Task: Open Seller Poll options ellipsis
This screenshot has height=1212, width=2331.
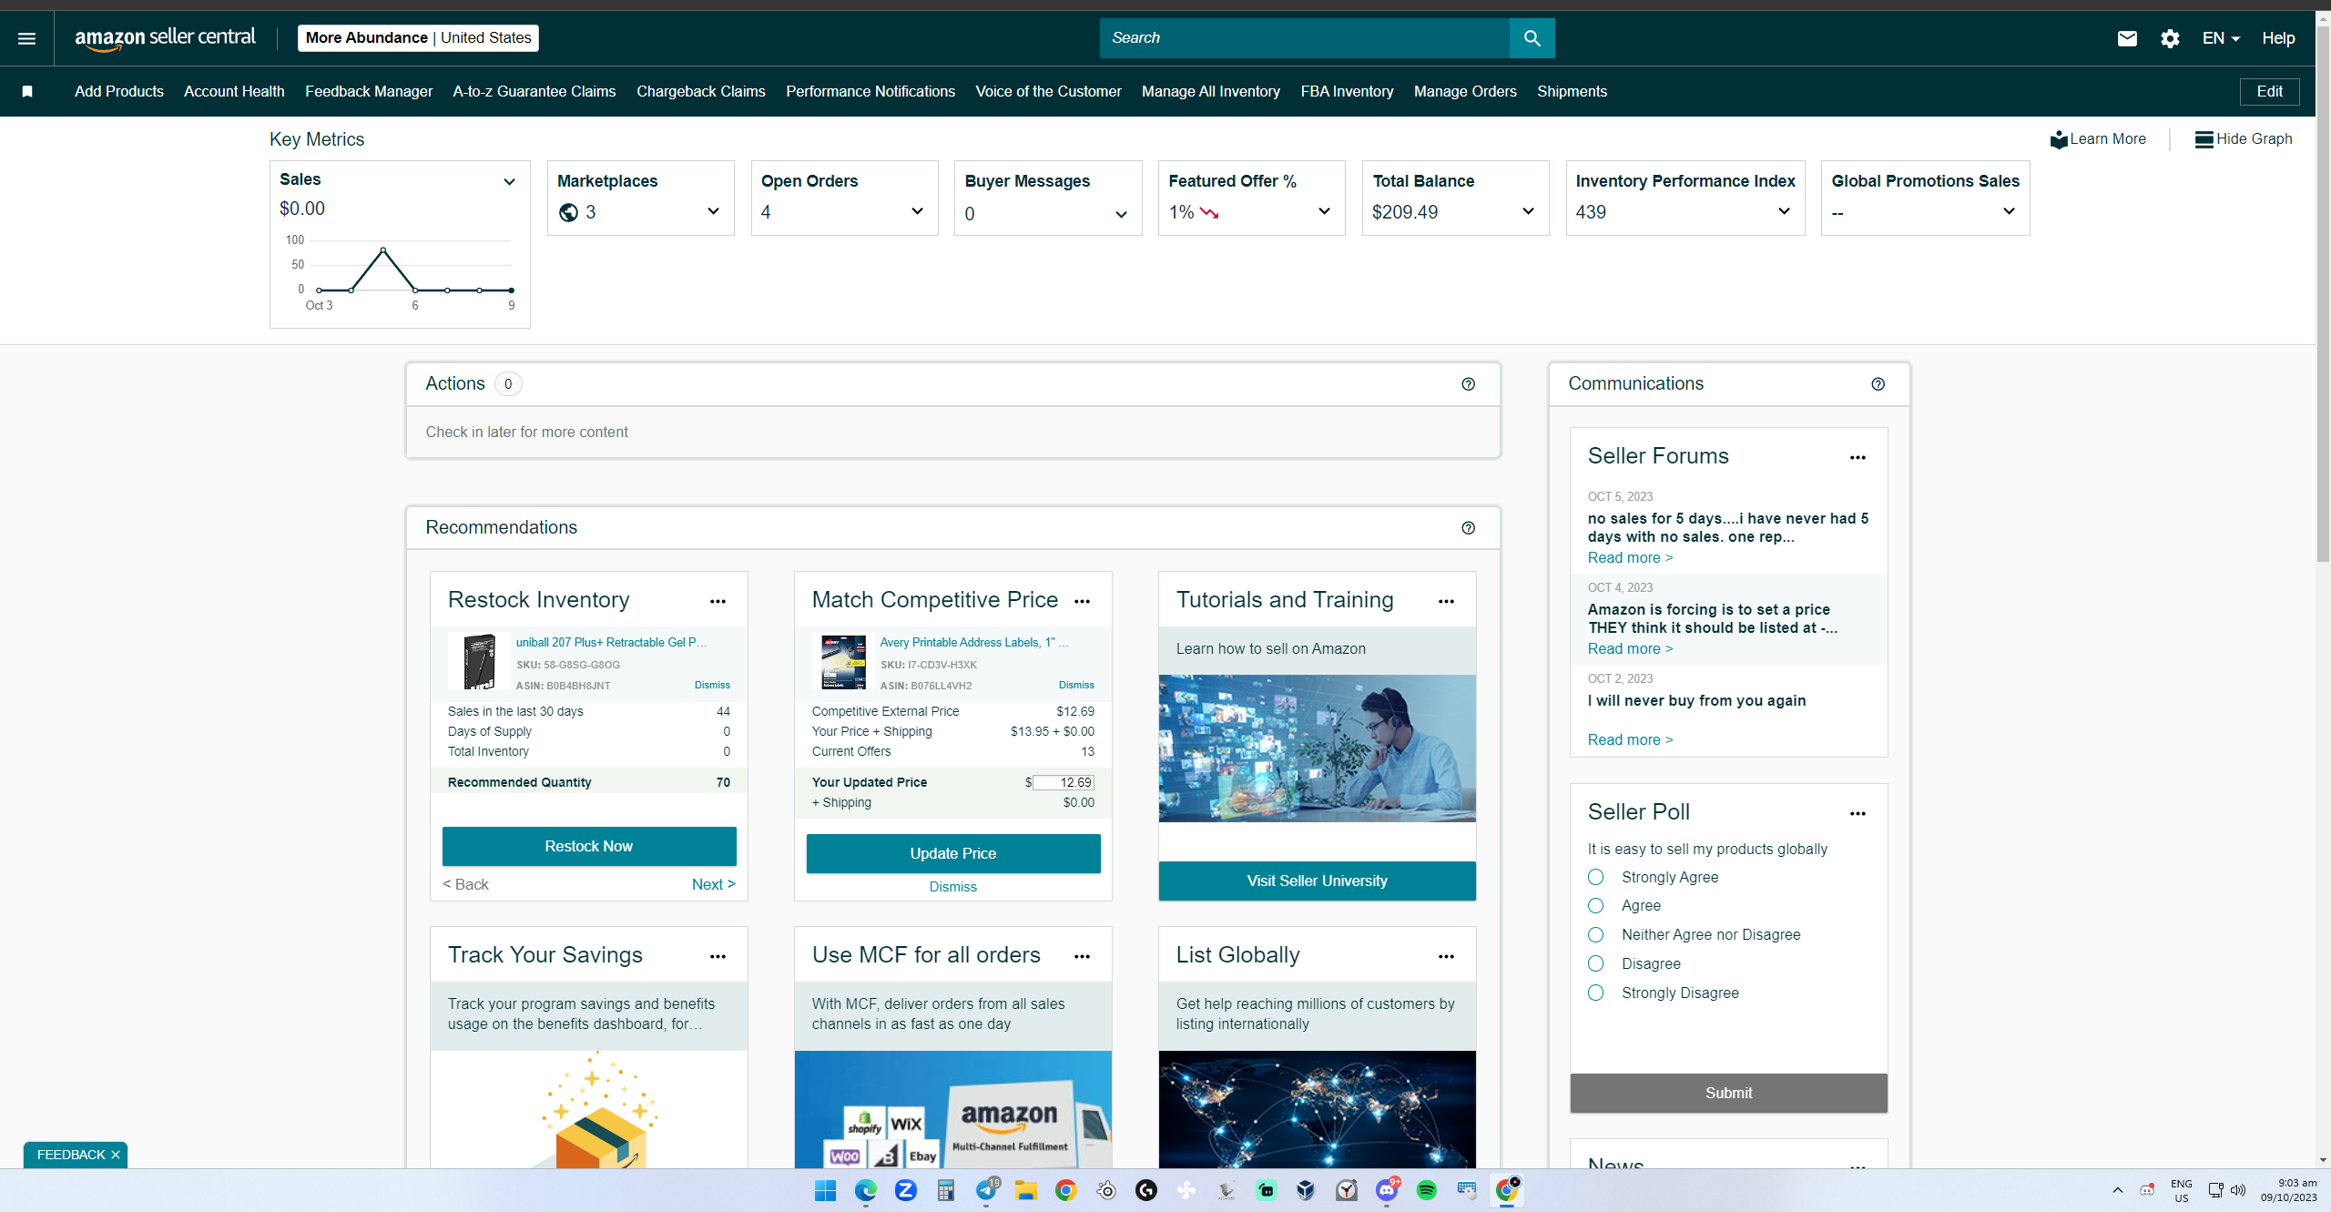Action: [x=1858, y=813]
